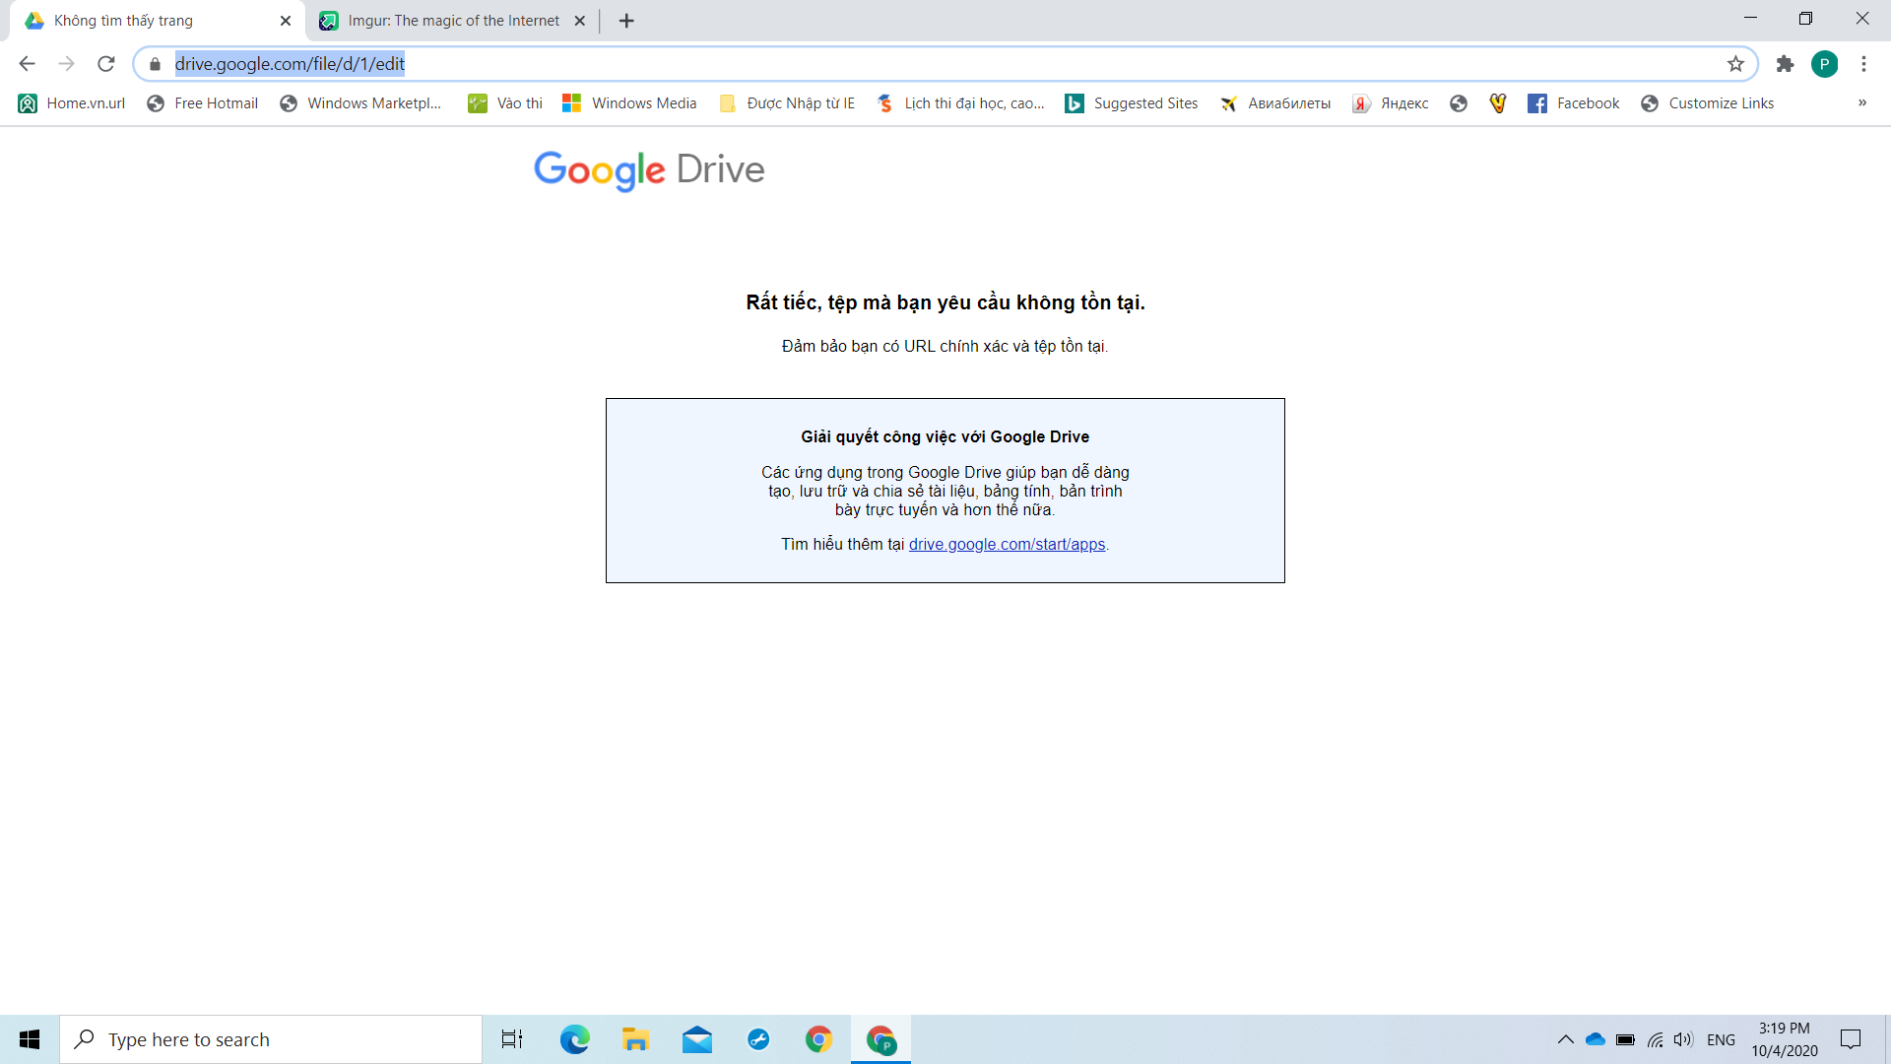
Task: Expand the hidden bookmarks overflow chevron
Action: [1861, 102]
